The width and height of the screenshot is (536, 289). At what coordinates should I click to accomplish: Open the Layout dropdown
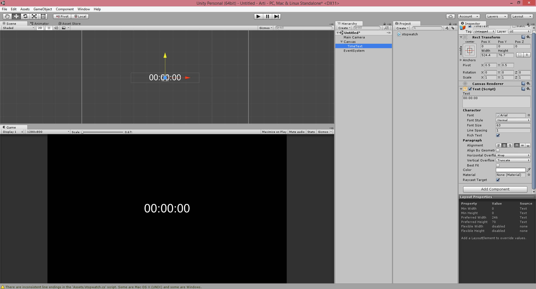(x=522, y=16)
